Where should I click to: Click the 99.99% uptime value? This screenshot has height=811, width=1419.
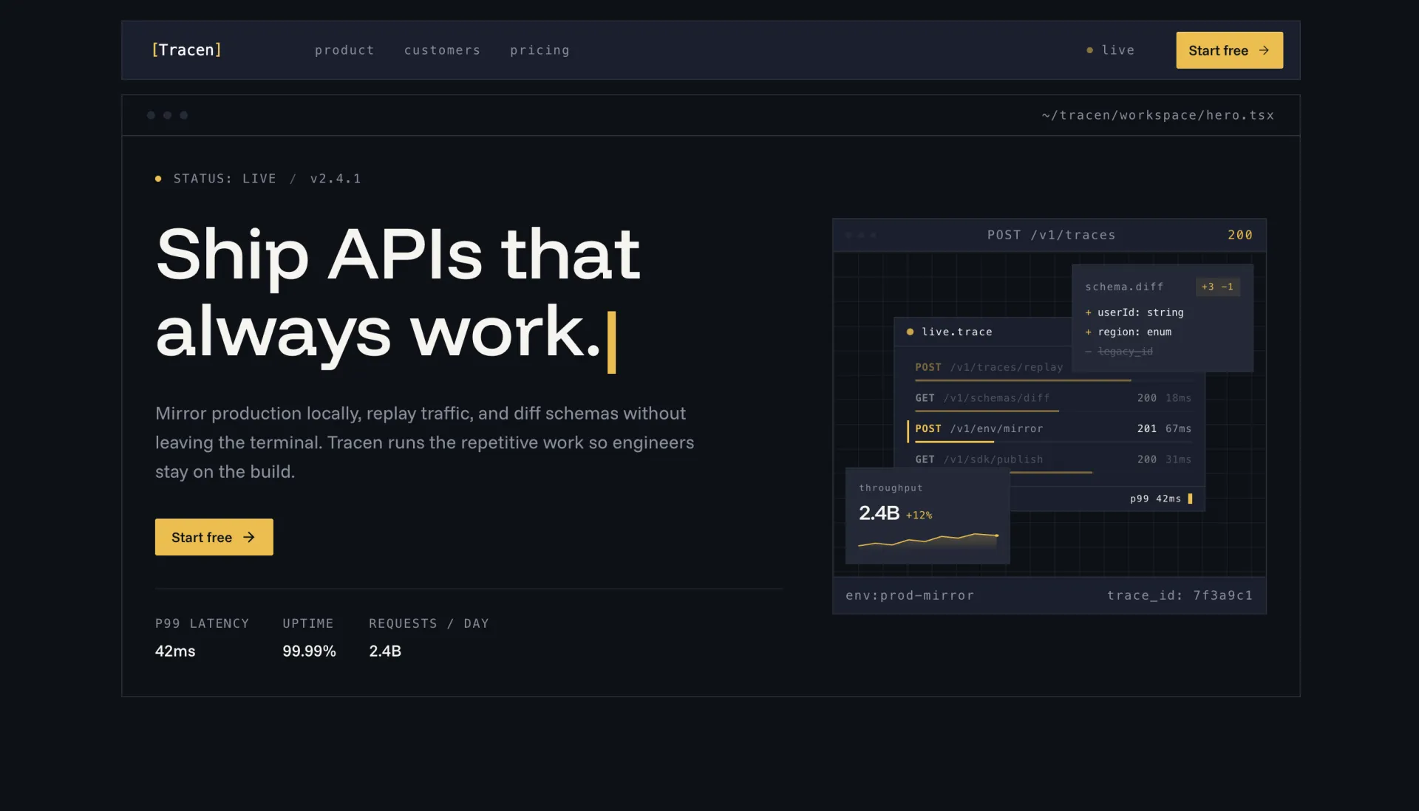tap(309, 651)
